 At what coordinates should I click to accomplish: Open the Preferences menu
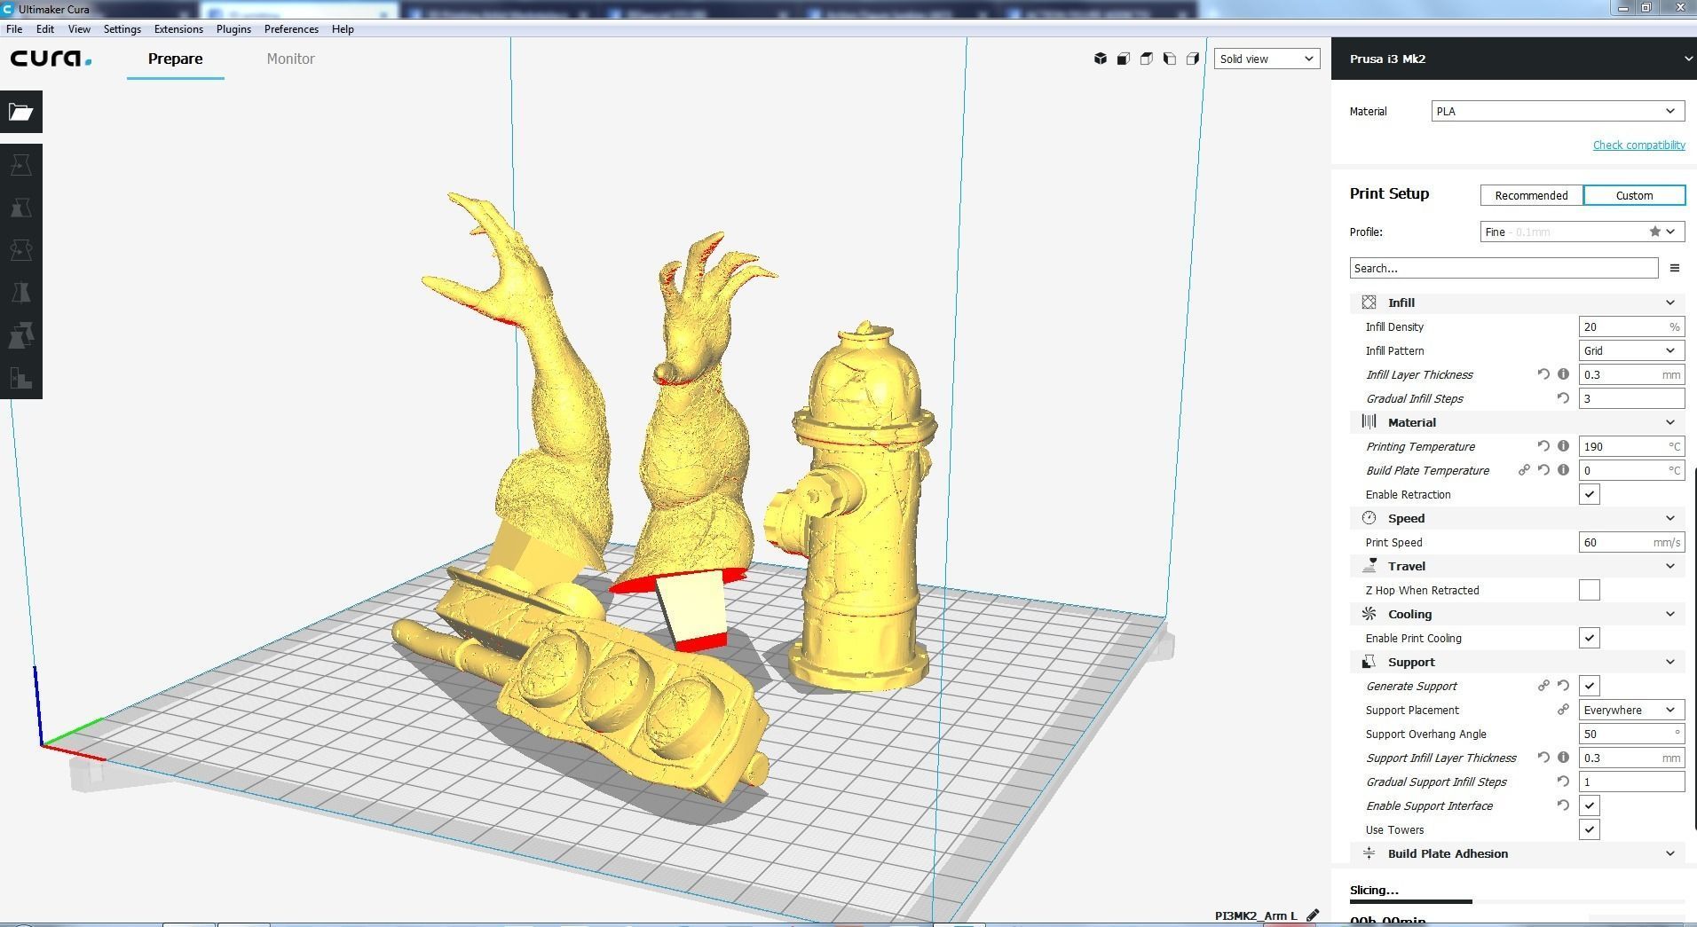point(291,29)
